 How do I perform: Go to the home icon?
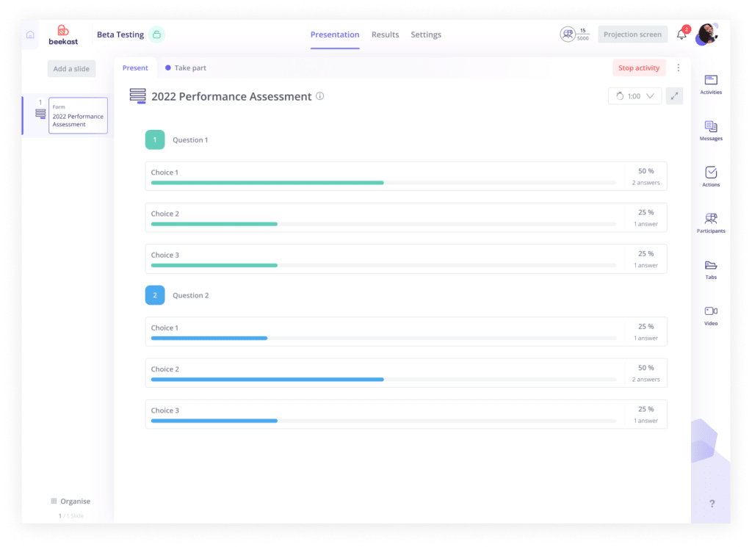click(x=30, y=35)
